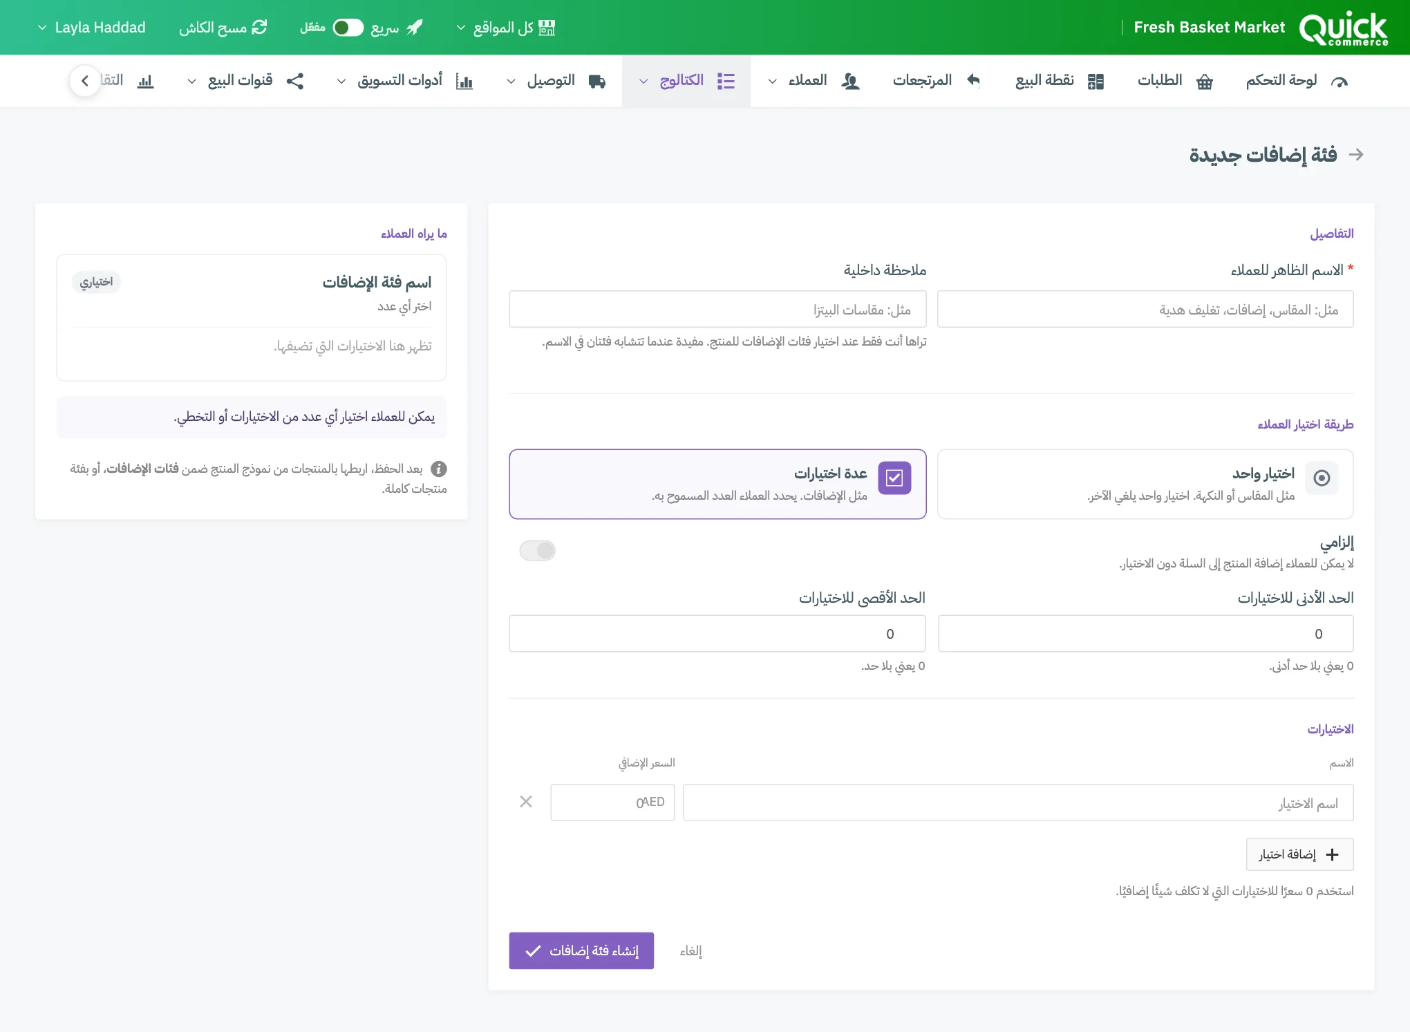Click the reports bar chart icon
The image size is (1410, 1032).
(x=145, y=82)
